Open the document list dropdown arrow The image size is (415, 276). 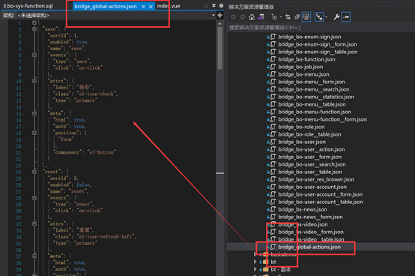(213, 5)
